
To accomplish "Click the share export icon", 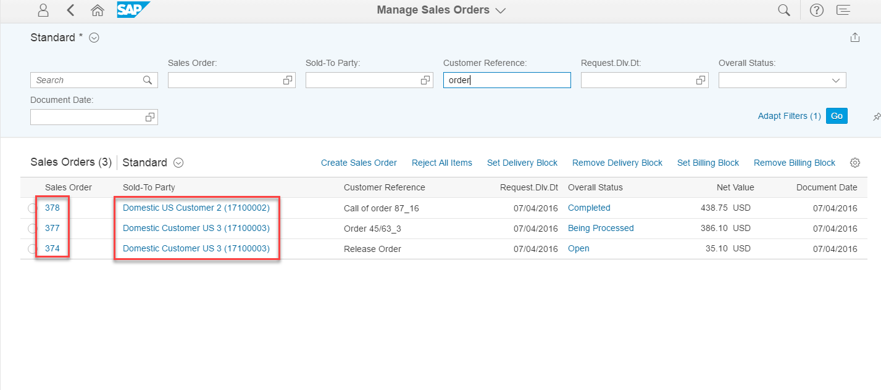I will [855, 38].
